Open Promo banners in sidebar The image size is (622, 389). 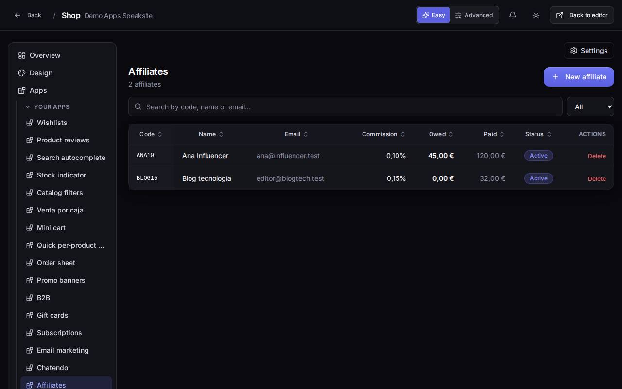tap(66, 280)
